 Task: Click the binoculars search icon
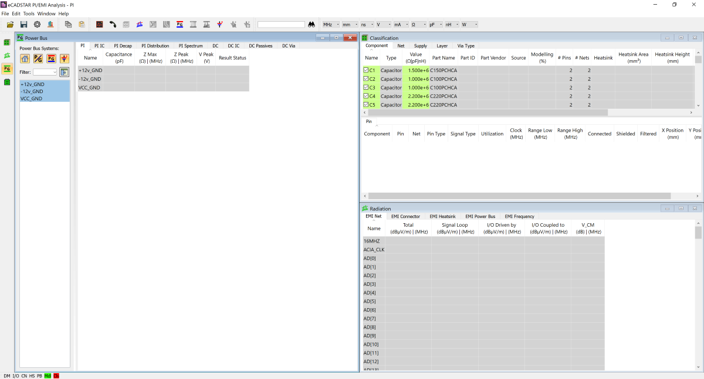tap(312, 25)
